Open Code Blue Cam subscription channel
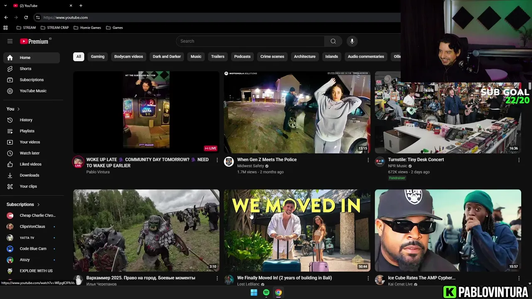This screenshot has height=299, width=532. 32,249
